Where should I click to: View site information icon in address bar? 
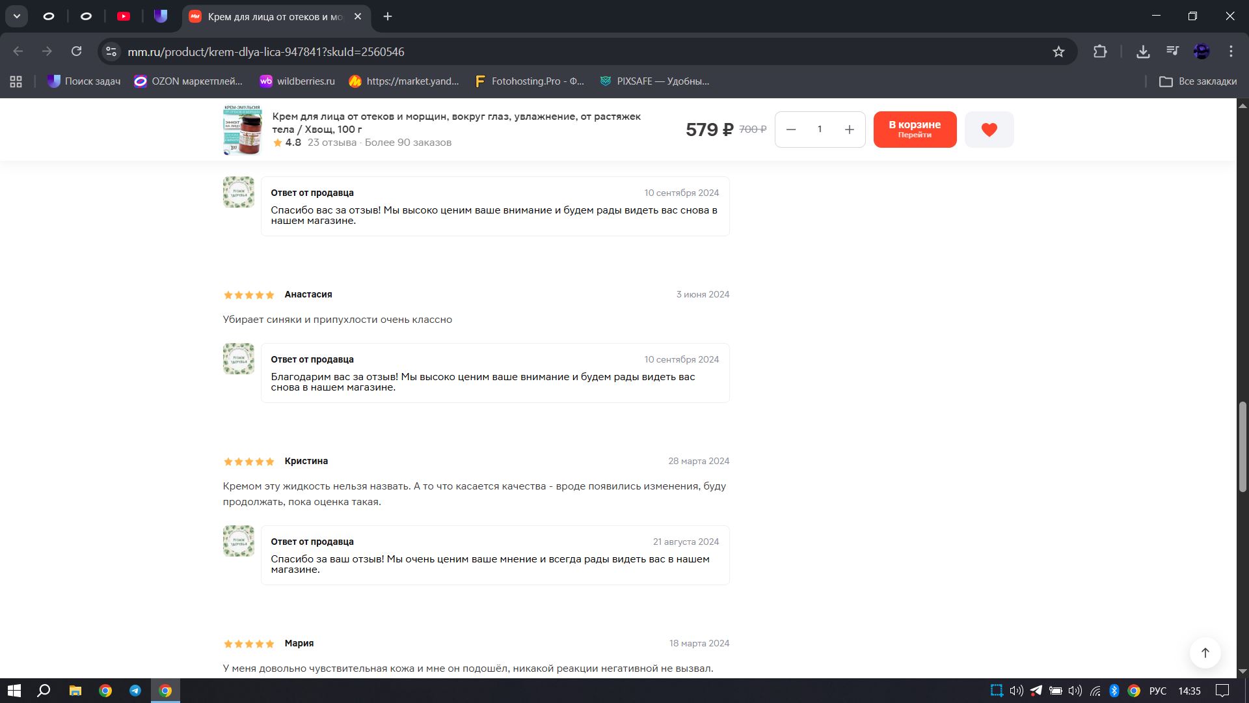coord(111,51)
